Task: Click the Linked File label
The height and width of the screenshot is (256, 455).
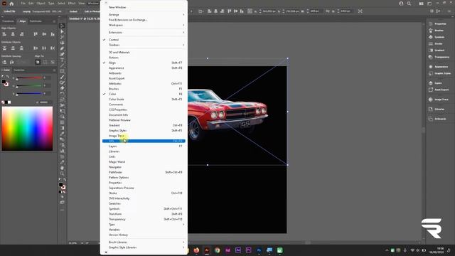Action: [9, 11]
